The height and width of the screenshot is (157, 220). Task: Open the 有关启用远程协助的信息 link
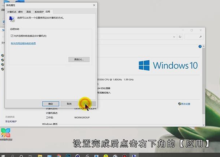[23, 43]
